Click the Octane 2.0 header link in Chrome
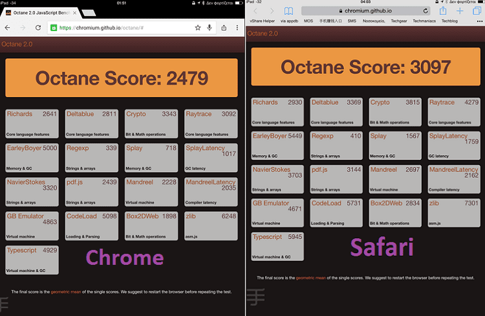 point(17,44)
